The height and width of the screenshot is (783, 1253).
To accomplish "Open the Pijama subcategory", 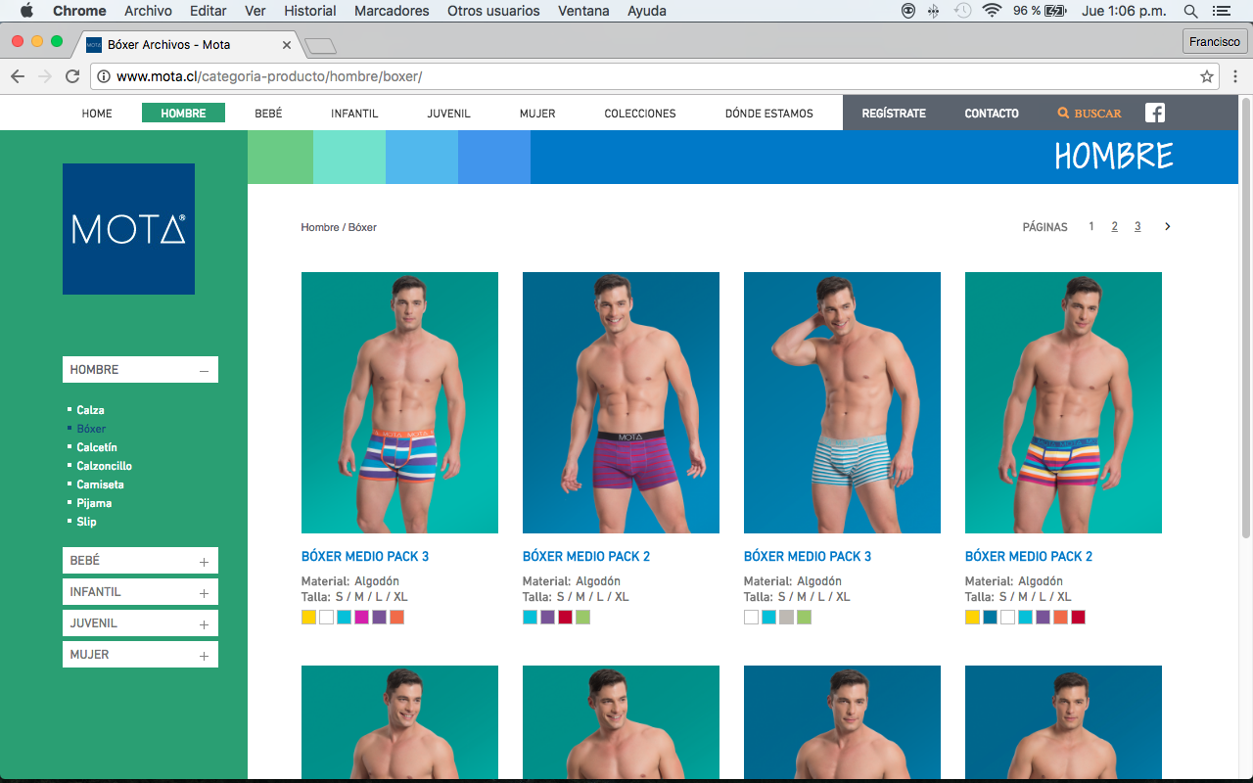I will coord(94,503).
